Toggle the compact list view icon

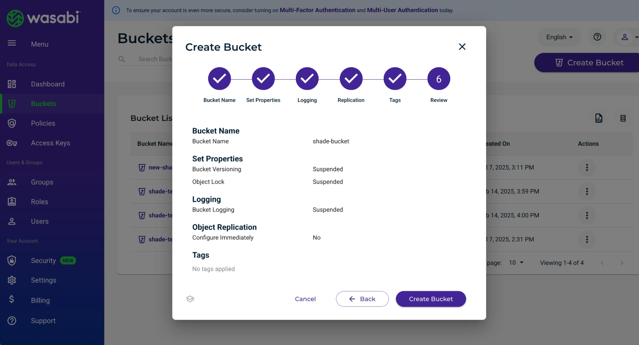click(x=623, y=118)
